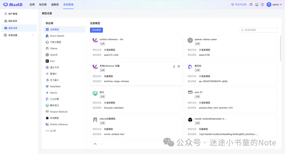Viewport: 285px width, 154px height.
Task: Select 讯飞星火 provider
Action: click(x=64, y=80)
